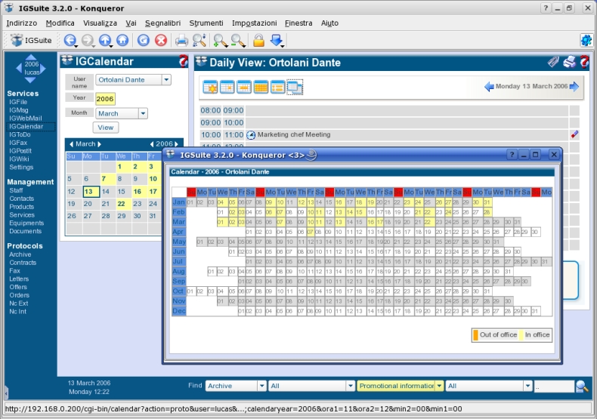Image resolution: width=597 pixels, height=419 pixels.
Task: Reload the page with the toolbar icon
Action: [x=143, y=40]
